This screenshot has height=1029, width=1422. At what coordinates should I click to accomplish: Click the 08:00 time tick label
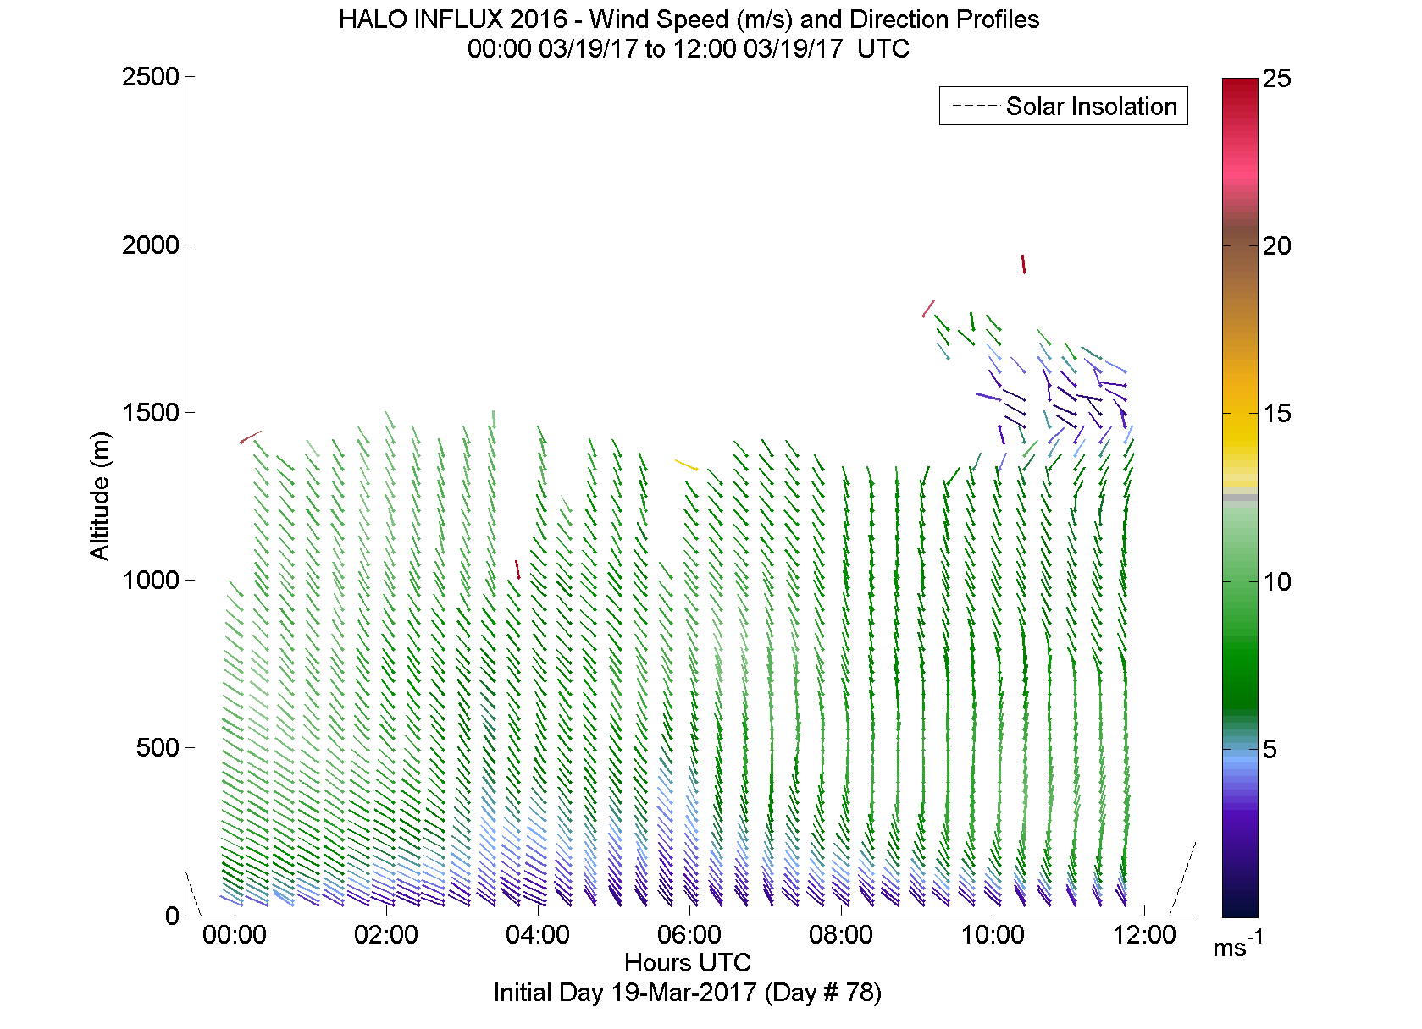[x=841, y=935]
